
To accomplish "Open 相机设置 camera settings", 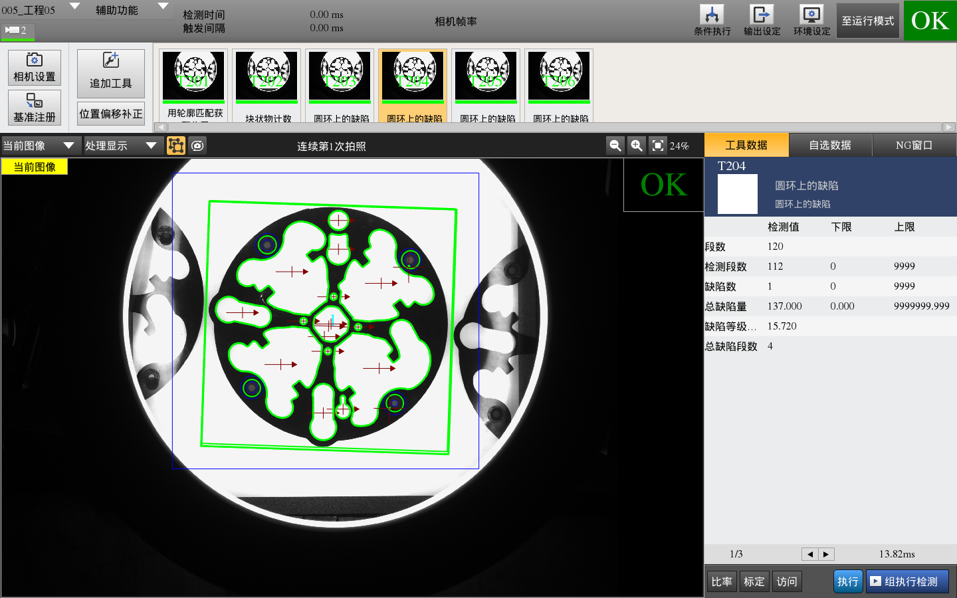I will (35, 68).
